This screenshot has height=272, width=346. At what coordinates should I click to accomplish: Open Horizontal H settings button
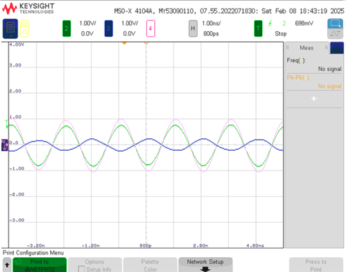193,28
